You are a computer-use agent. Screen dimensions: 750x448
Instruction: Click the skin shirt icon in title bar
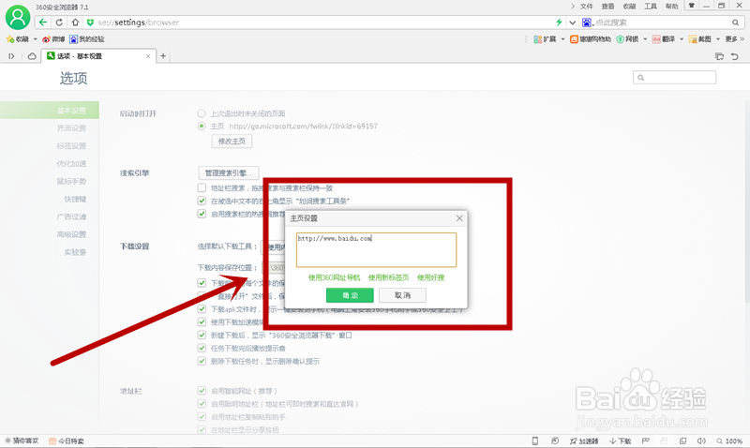[x=691, y=6]
